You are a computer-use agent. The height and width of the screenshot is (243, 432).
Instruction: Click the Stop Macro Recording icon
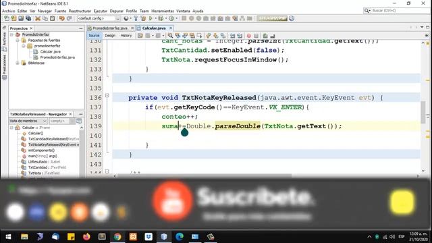point(256,36)
